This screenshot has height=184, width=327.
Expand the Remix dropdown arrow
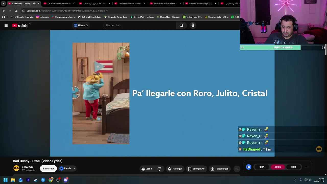[x=74, y=168]
